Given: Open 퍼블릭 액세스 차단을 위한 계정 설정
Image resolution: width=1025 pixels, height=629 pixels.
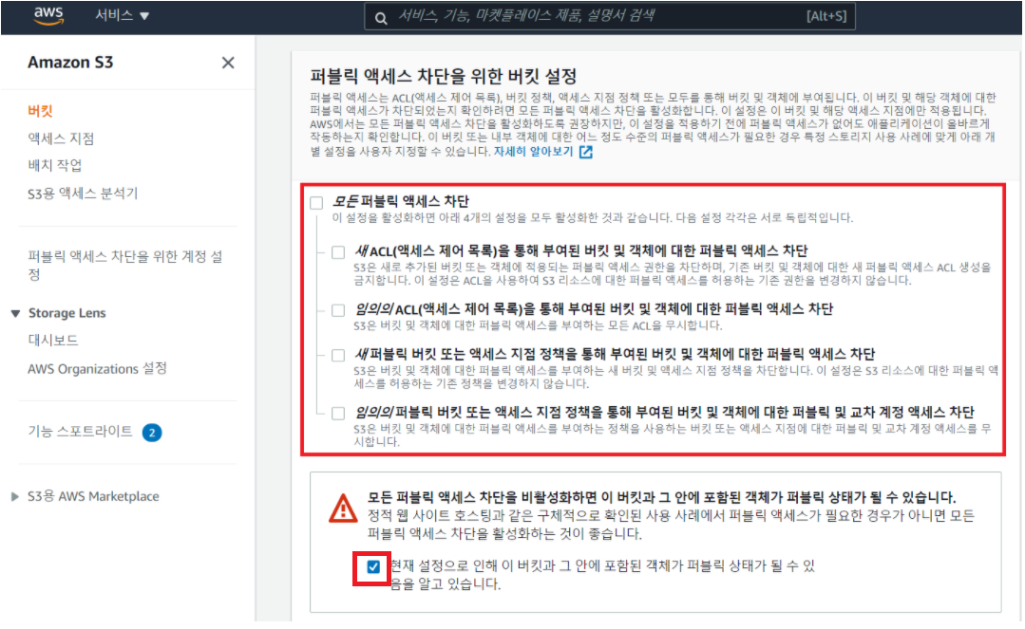Looking at the screenshot, I should [125, 265].
